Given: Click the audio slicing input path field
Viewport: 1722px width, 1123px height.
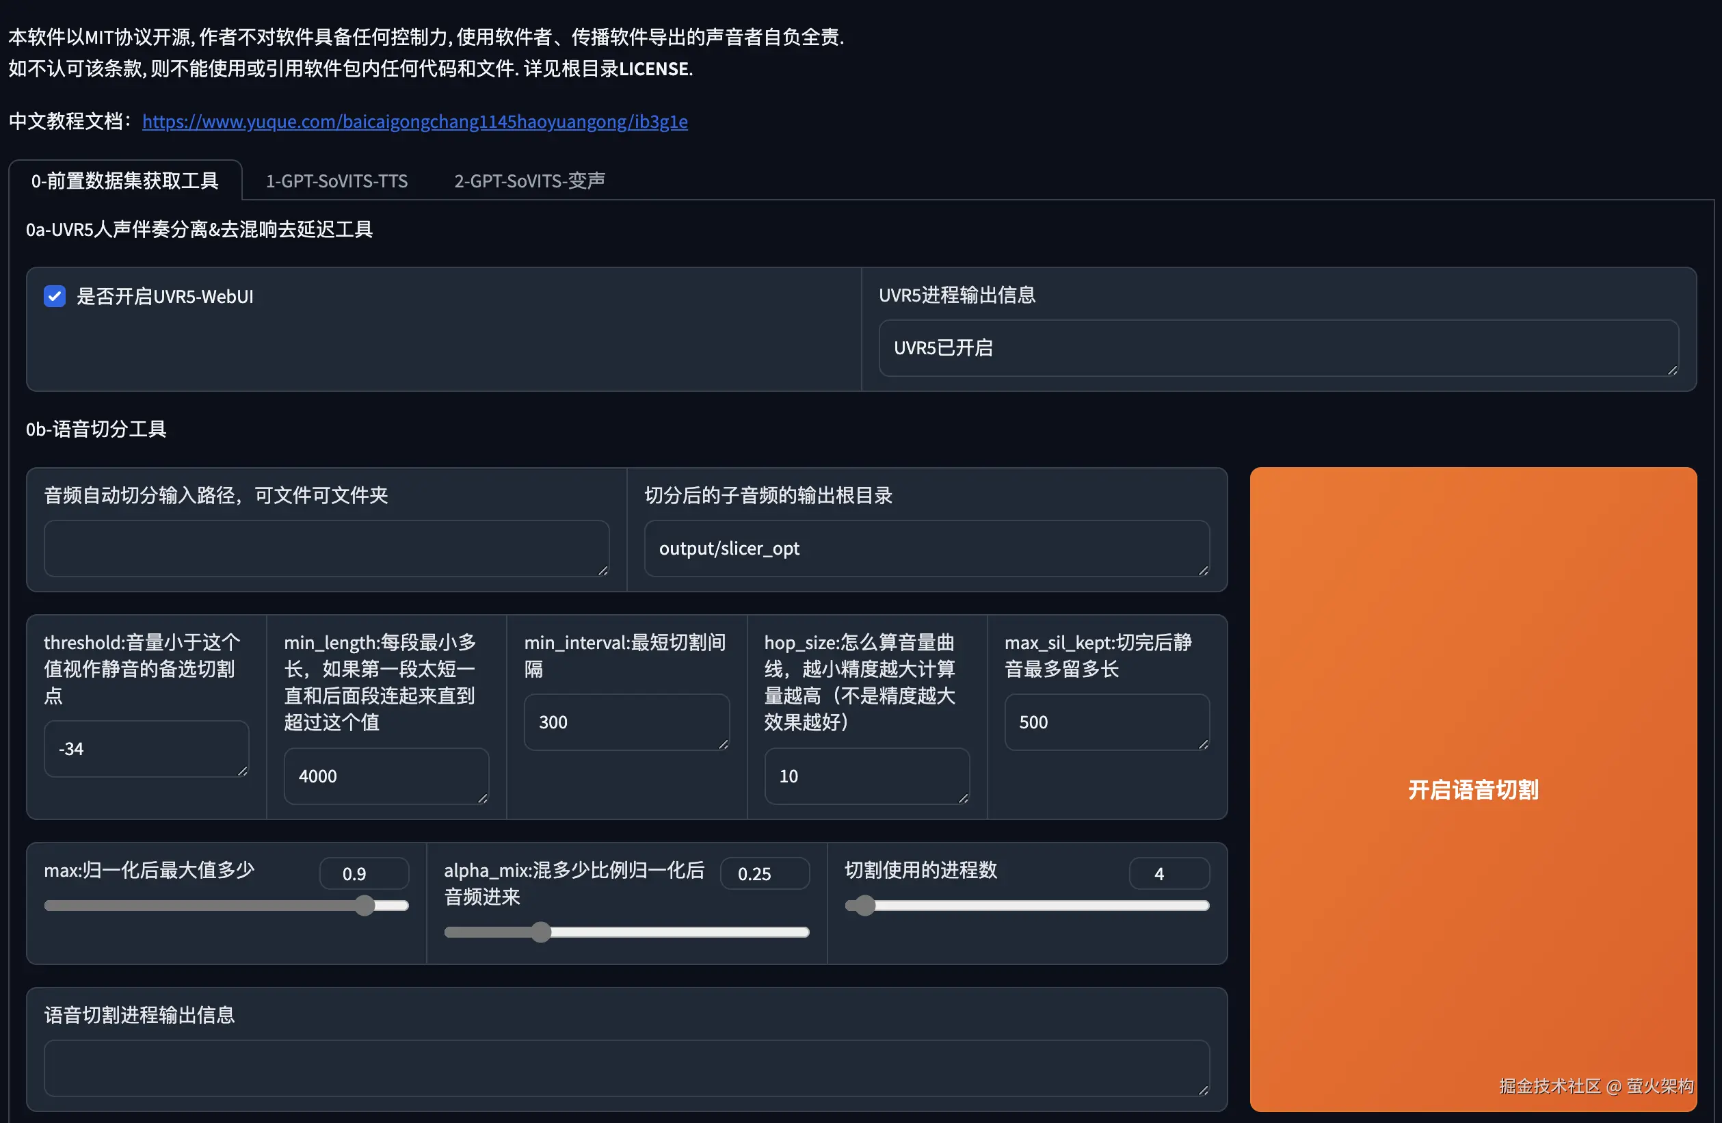Looking at the screenshot, I should 326,548.
